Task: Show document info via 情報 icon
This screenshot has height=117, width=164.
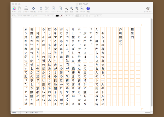Action: [88, 8]
